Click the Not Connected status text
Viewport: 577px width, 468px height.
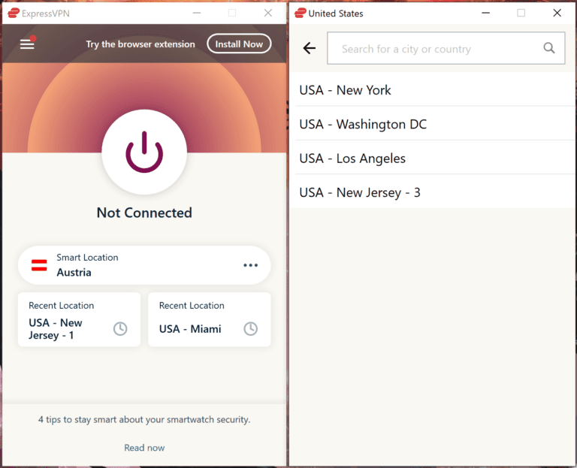point(144,213)
